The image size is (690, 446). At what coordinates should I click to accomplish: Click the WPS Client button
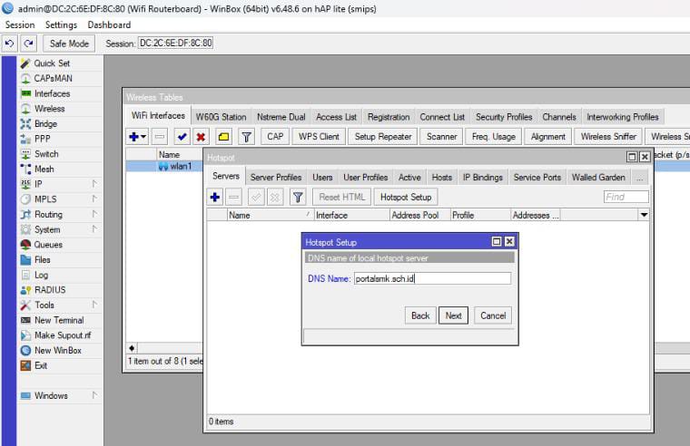(x=319, y=137)
